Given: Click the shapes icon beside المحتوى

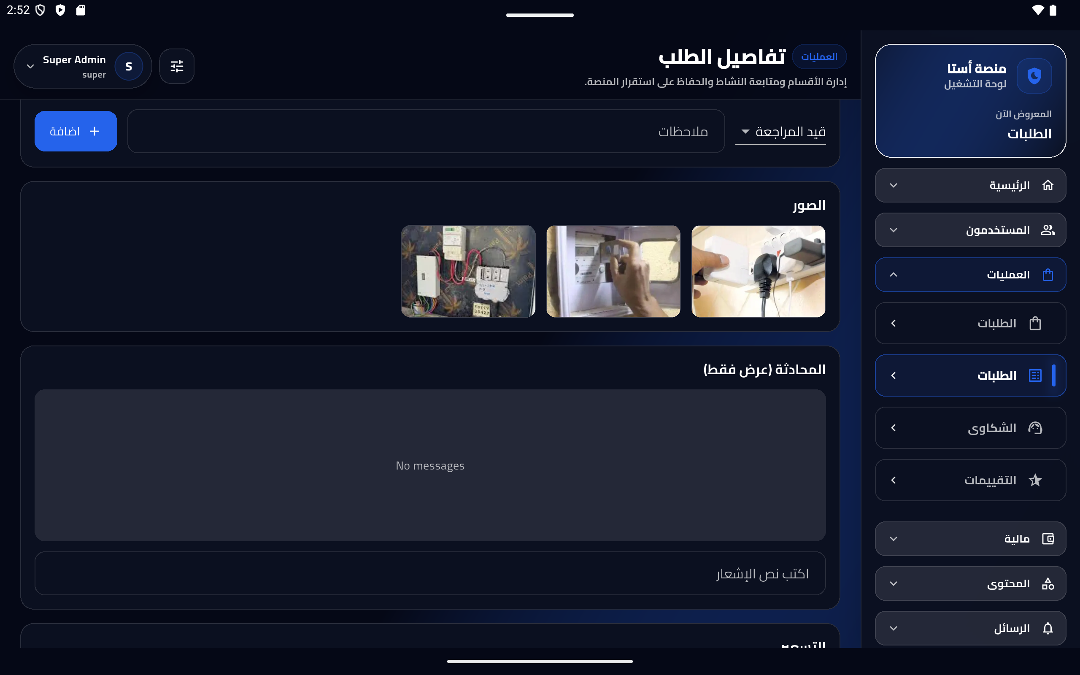Looking at the screenshot, I should [x=1048, y=583].
